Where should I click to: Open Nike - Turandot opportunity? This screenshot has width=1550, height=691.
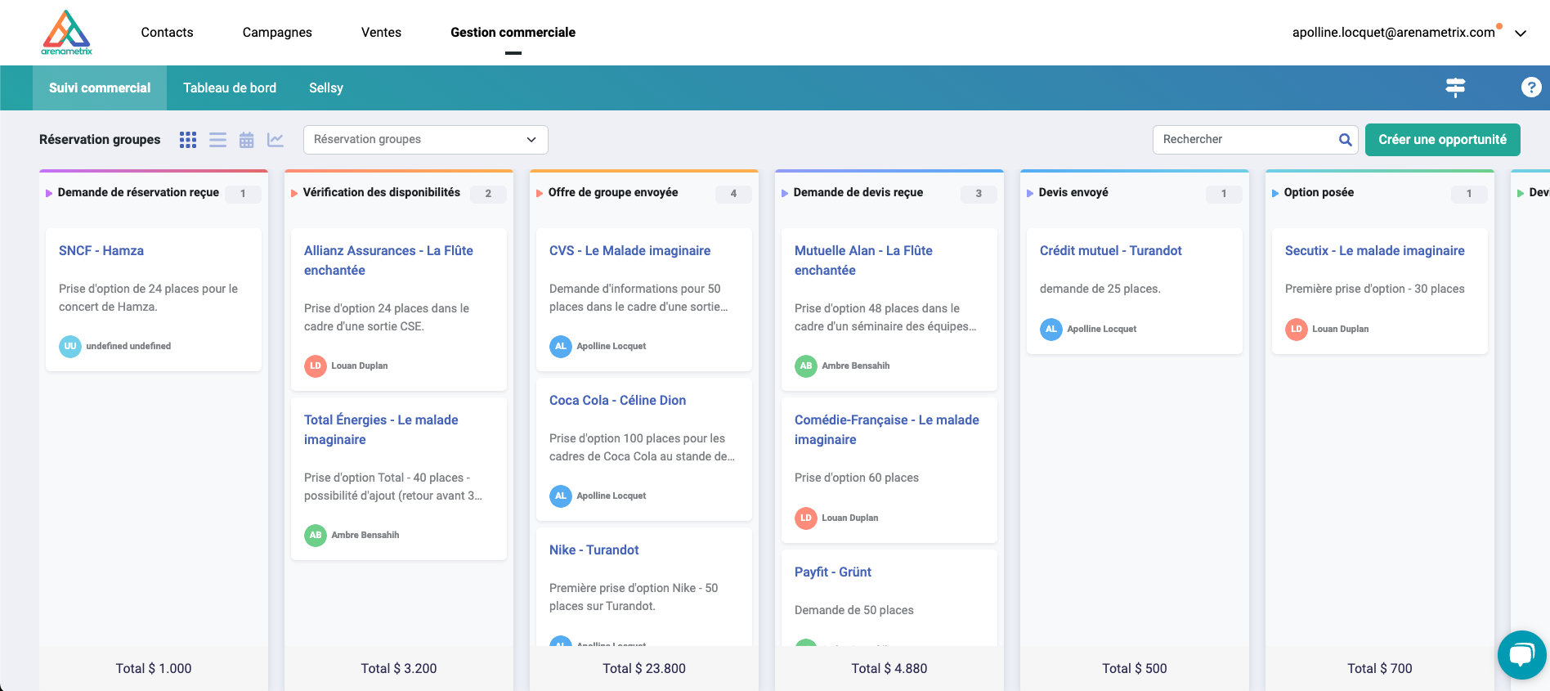point(594,550)
